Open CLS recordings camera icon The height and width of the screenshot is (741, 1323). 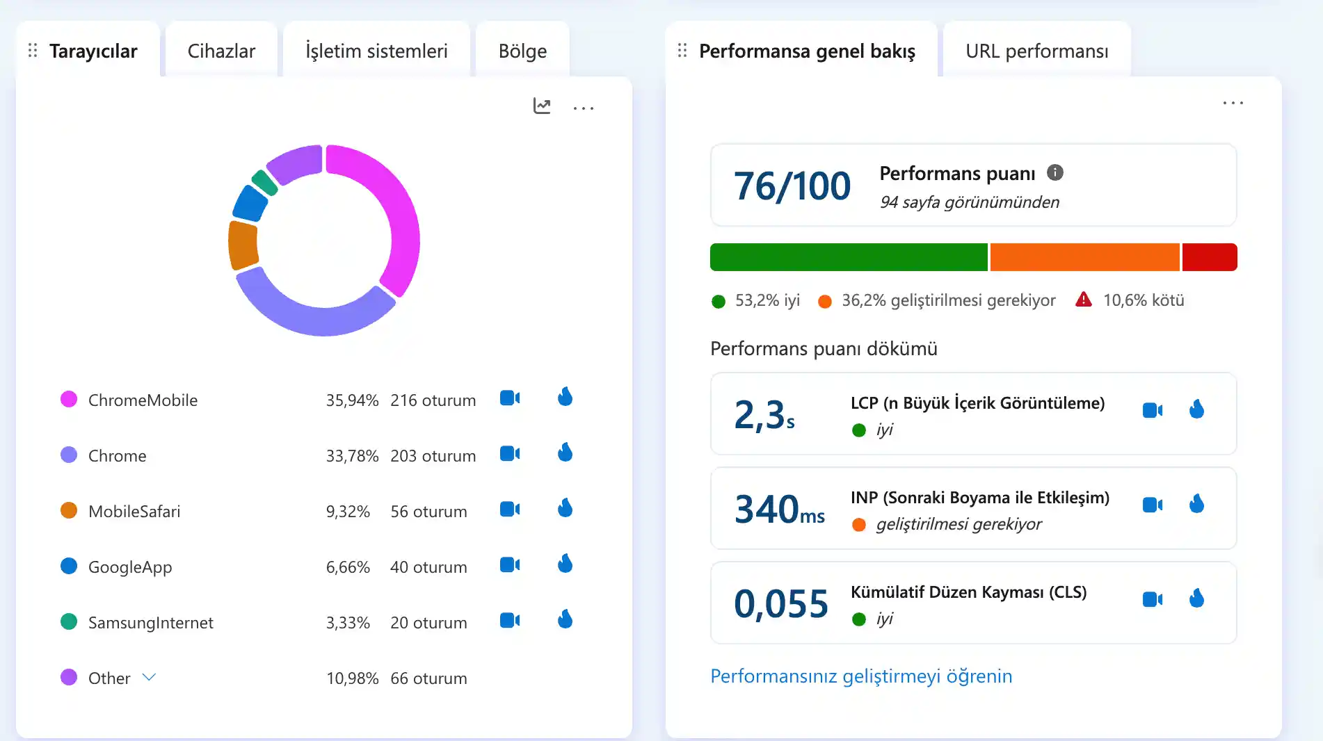click(1153, 599)
